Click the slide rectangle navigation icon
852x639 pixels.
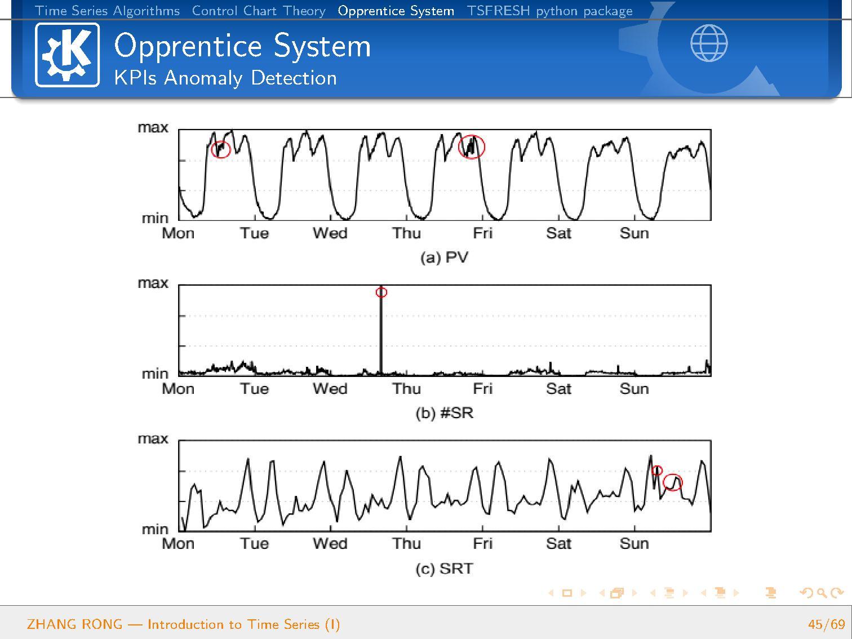pyautogui.click(x=567, y=593)
